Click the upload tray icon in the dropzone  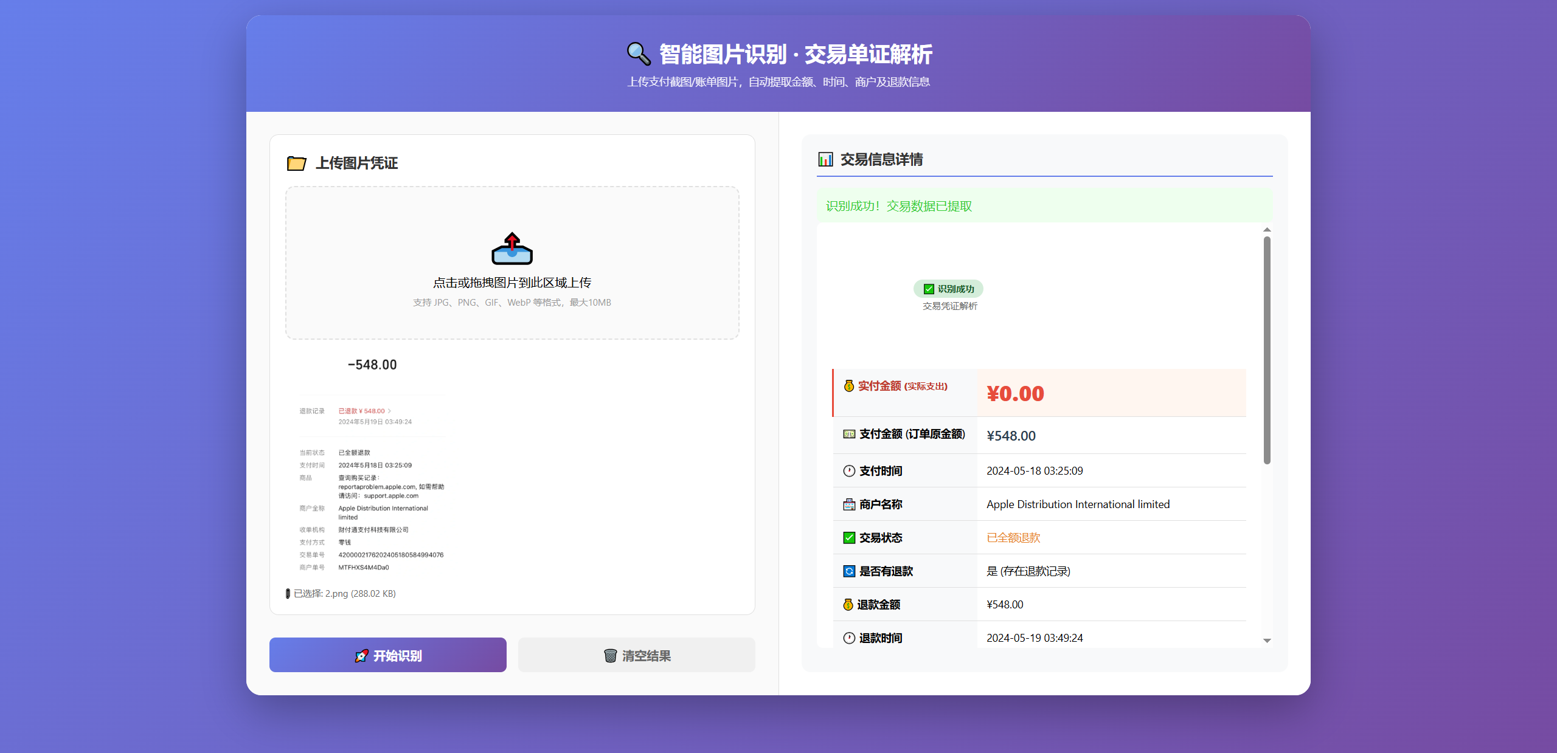click(511, 249)
